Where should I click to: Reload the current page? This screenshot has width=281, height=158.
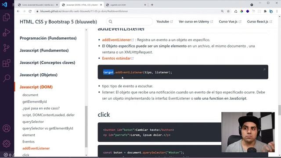[30, 11]
